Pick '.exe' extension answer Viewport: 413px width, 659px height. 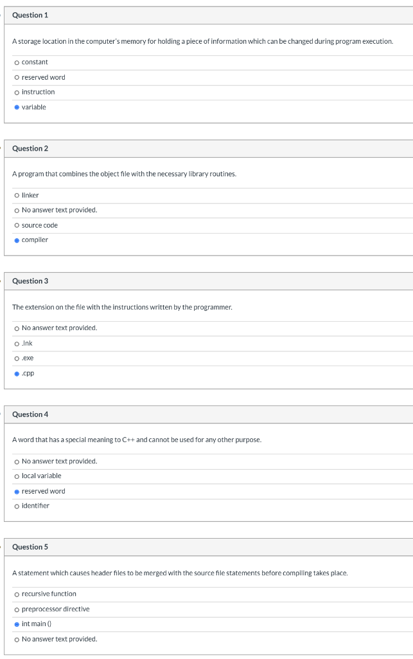pyautogui.click(x=17, y=358)
